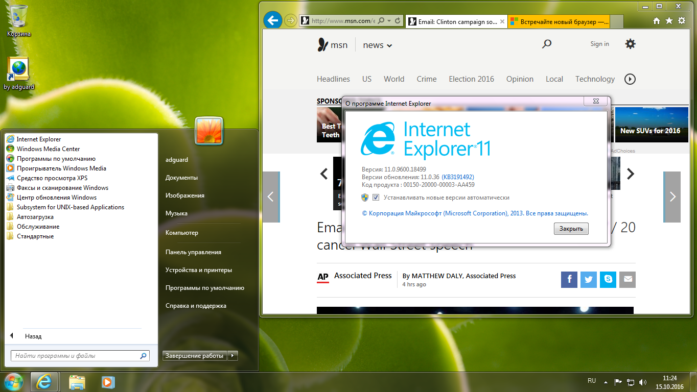Open Центр обновления Windows entry
This screenshot has width=697, height=392.
tap(52, 198)
